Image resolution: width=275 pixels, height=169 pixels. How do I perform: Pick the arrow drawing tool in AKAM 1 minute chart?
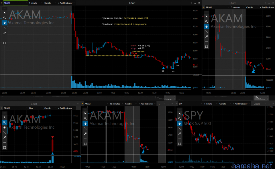[x=5, y=33]
